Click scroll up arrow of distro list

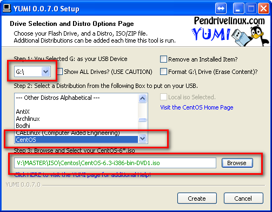(x=143, y=98)
